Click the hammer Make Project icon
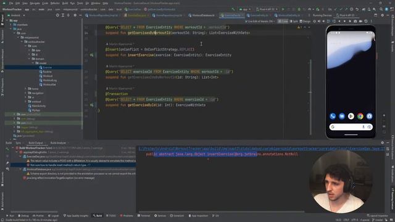The width and height of the screenshot is (395, 222). pos(233,9)
